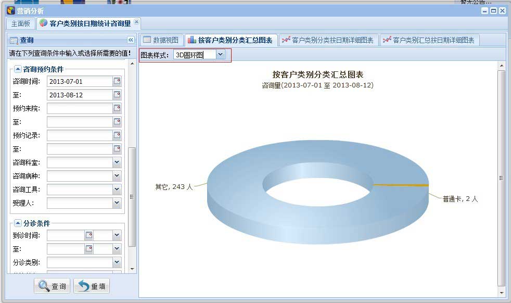Collapse the 咨询预约条件 section

point(18,69)
